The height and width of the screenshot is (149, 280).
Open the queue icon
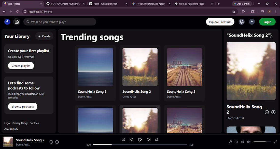[x=236, y=142]
